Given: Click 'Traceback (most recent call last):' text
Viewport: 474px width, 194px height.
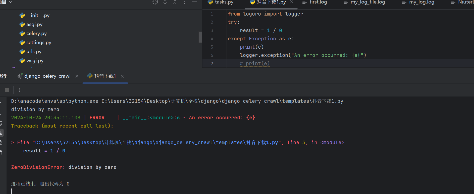Looking at the screenshot, I should click(62, 126).
